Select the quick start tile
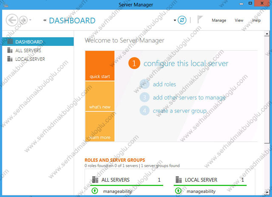 point(100,66)
